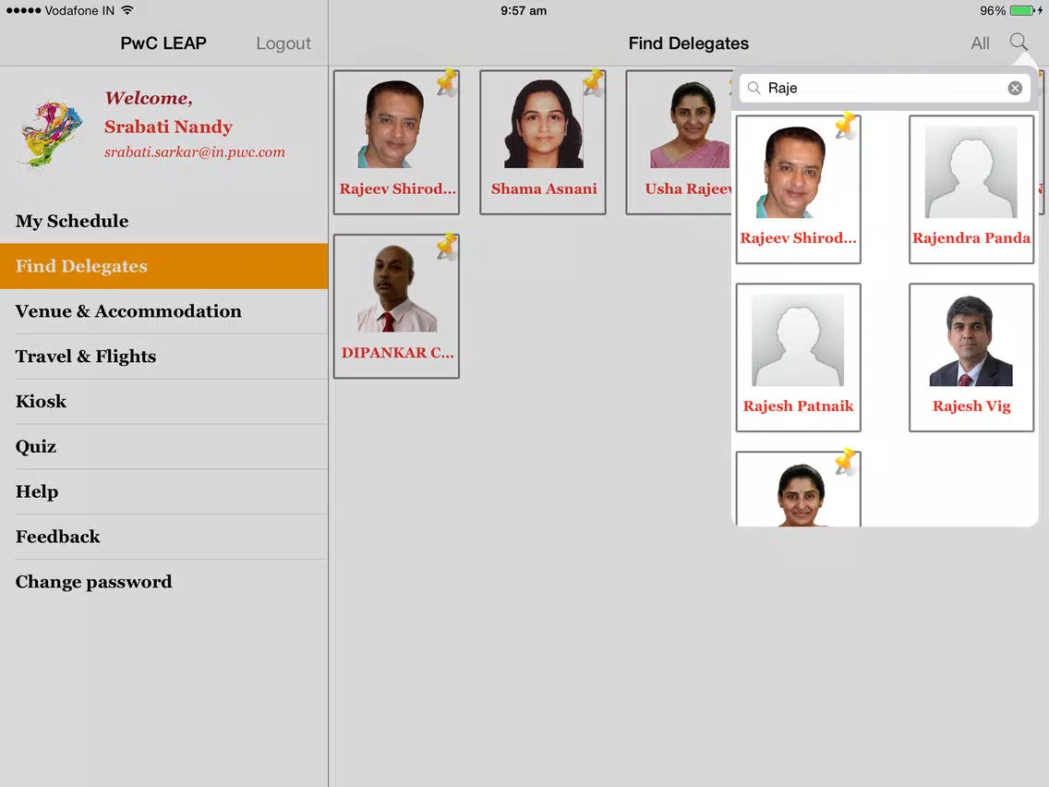The width and height of the screenshot is (1049, 787).
Task: Click the Usha Rajeev name label
Action: [689, 189]
